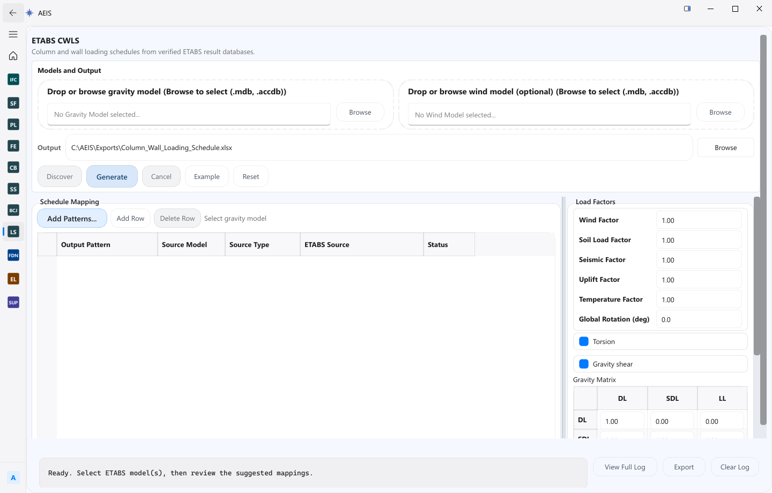Click the Clear Log button
This screenshot has height=493, width=772.
[735, 467]
